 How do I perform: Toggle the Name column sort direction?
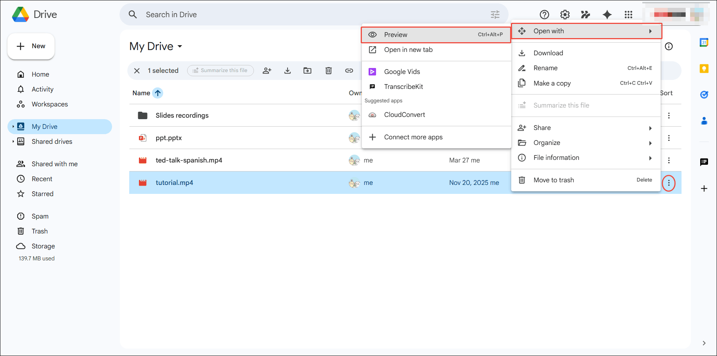pos(158,93)
